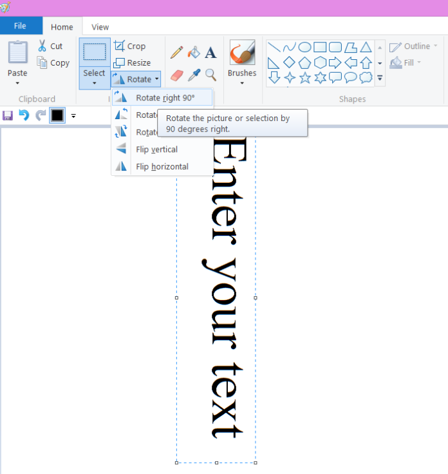Screen dimensions: 448x474
Task: Choose the Six-point star shape
Action: [x=320, y=77]
